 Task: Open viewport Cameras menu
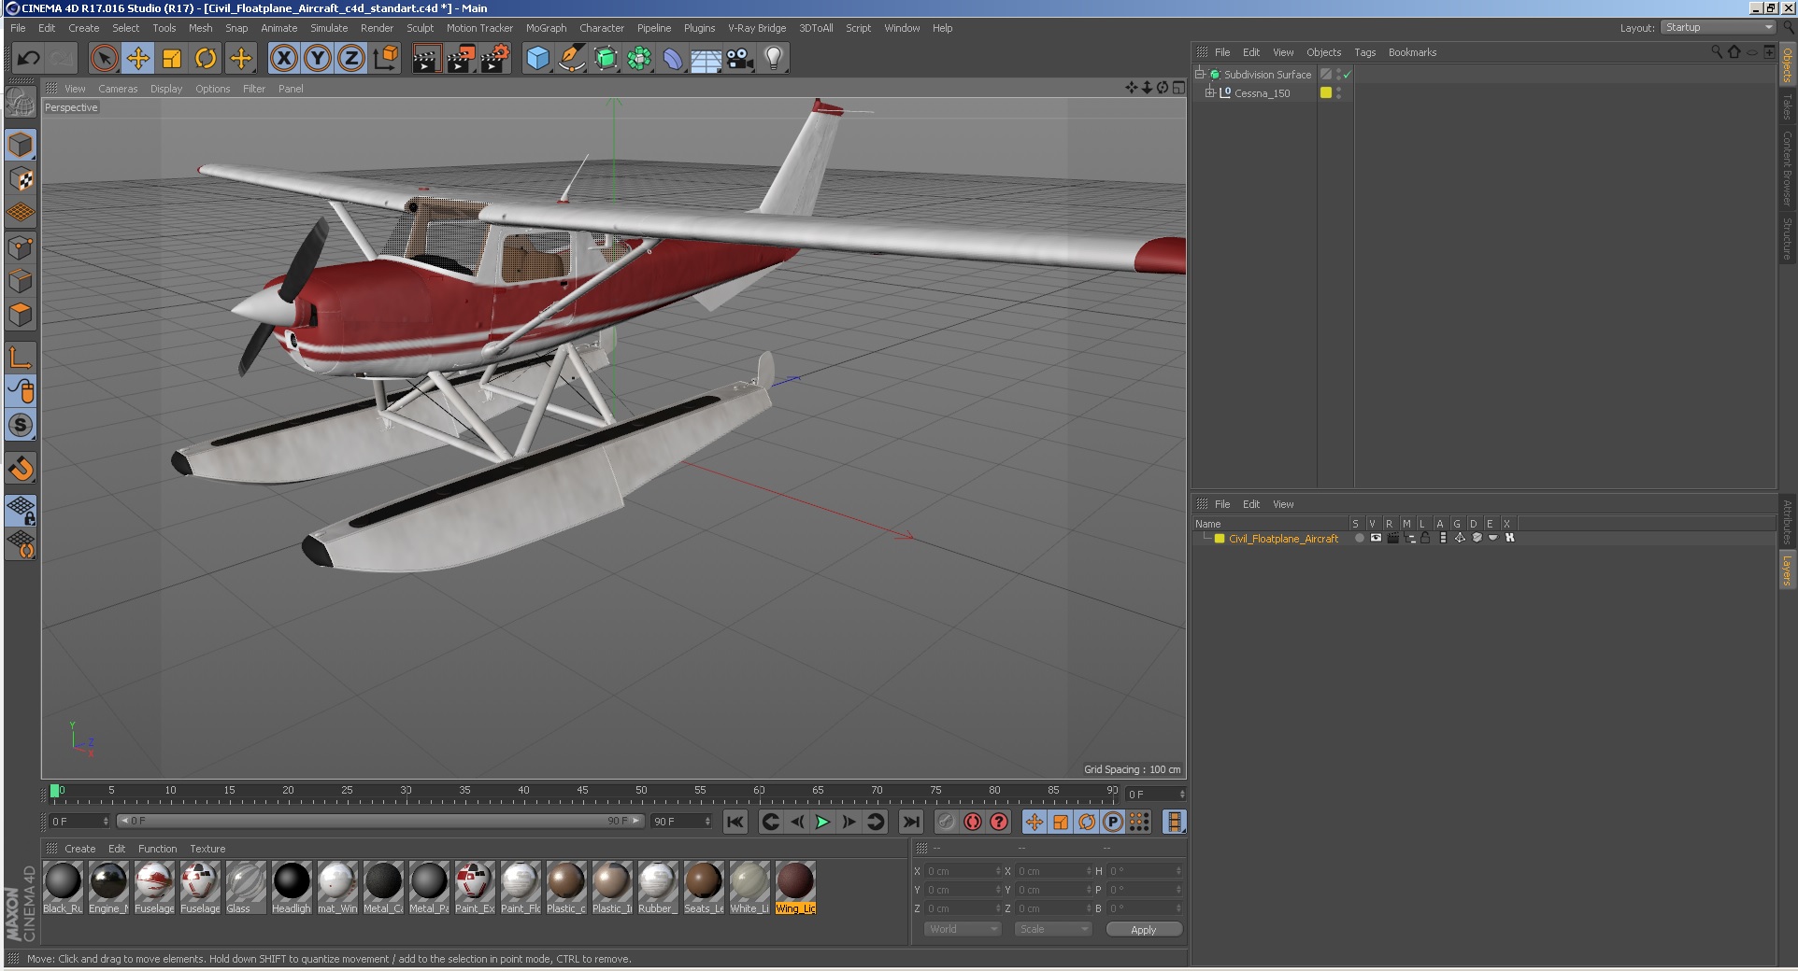coord(118,89)
